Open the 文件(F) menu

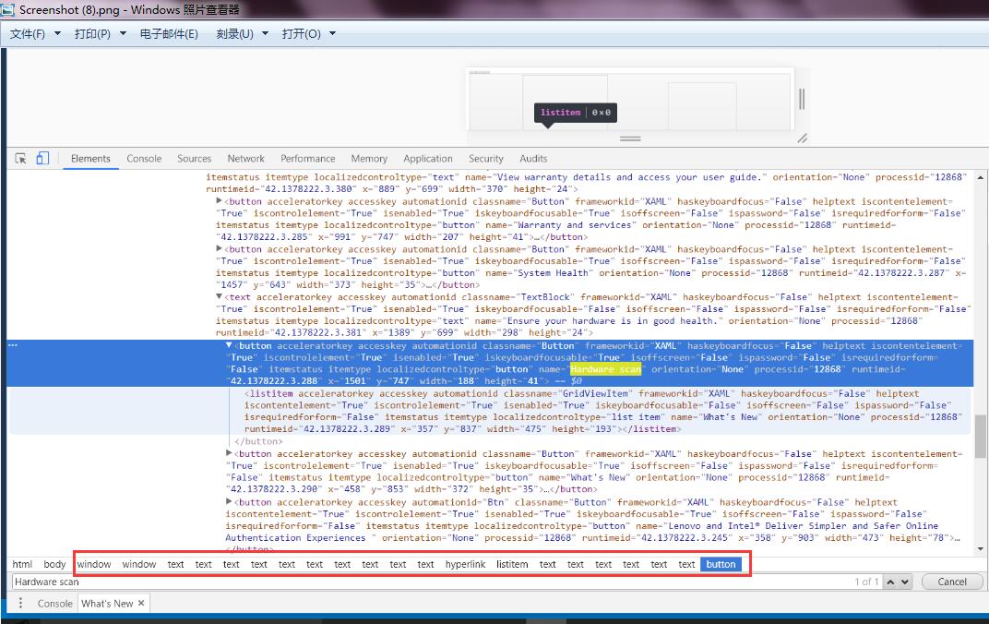click(27, 33)
